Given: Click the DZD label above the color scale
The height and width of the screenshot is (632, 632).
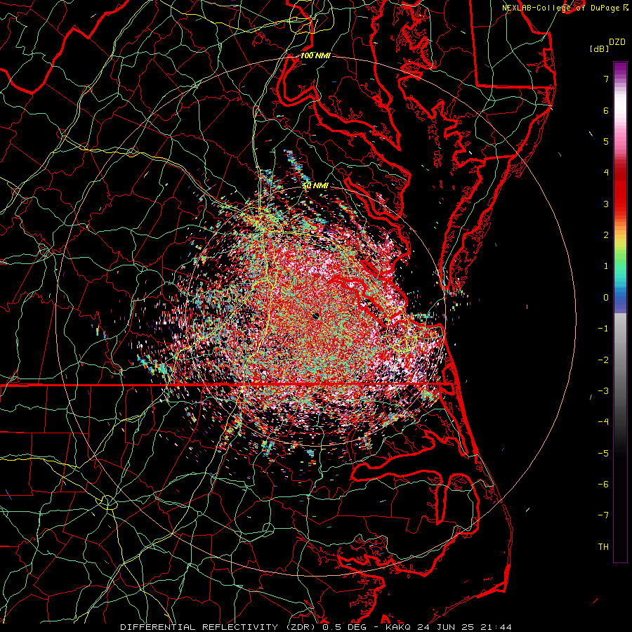Looking at the screenshot, I should [x=617, y=42].
